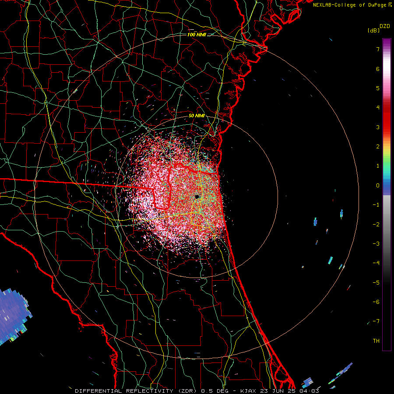The image size is (394, 394).
Task: Click the KJAX radar site black dot
Action: (x=197, y=197)
